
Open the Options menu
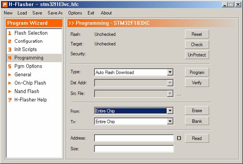click(x=75, y=13)
